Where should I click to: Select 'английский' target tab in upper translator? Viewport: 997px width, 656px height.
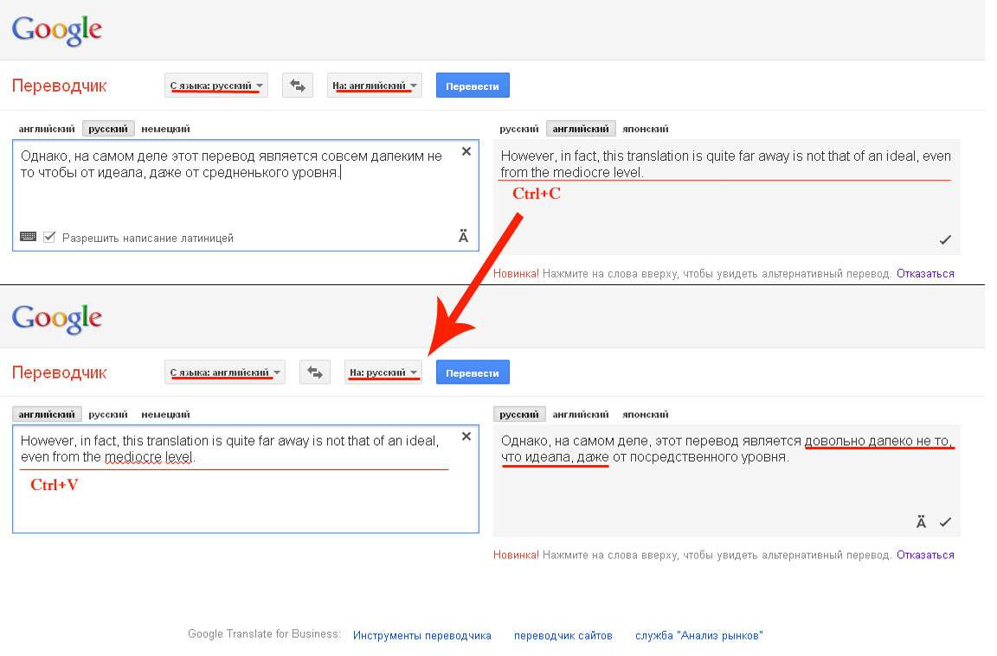(581, 129)
